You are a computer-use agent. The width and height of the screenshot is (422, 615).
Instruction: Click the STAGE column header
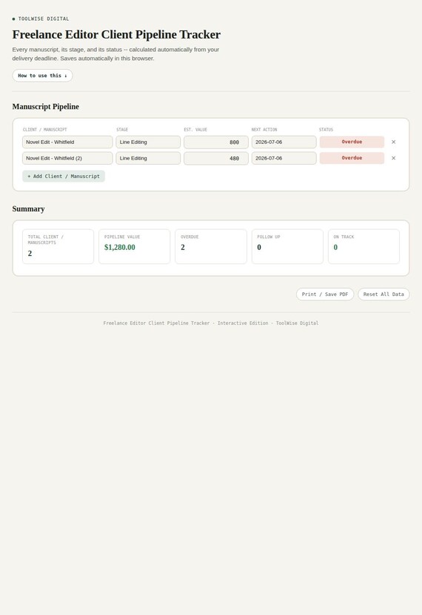(122, 129)
